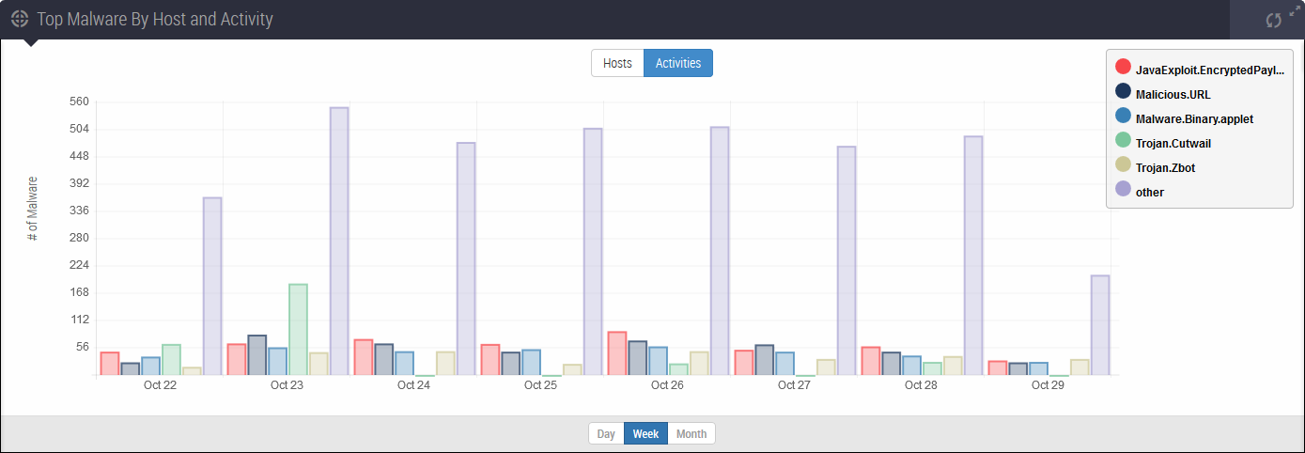Click the red JavaExploit bar on Oct 24
Screen dimensions: 1305x453
[x=364, y=358]
